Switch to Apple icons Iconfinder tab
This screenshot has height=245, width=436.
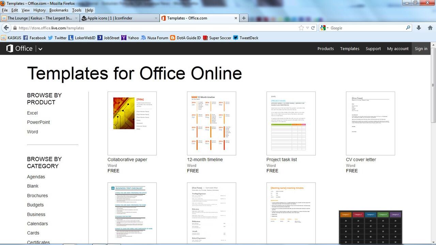point(120,18)
